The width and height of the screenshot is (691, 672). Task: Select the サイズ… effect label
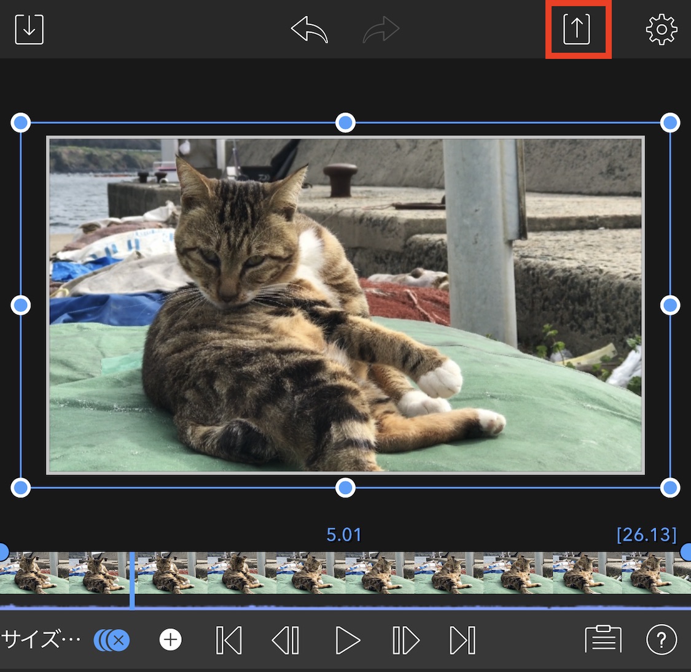coord(41,639)
